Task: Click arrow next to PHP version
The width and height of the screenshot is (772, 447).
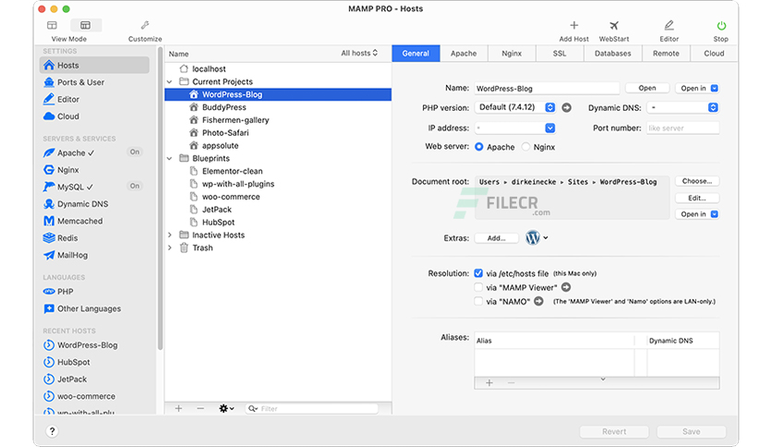Action: click(x=567, y=107)
